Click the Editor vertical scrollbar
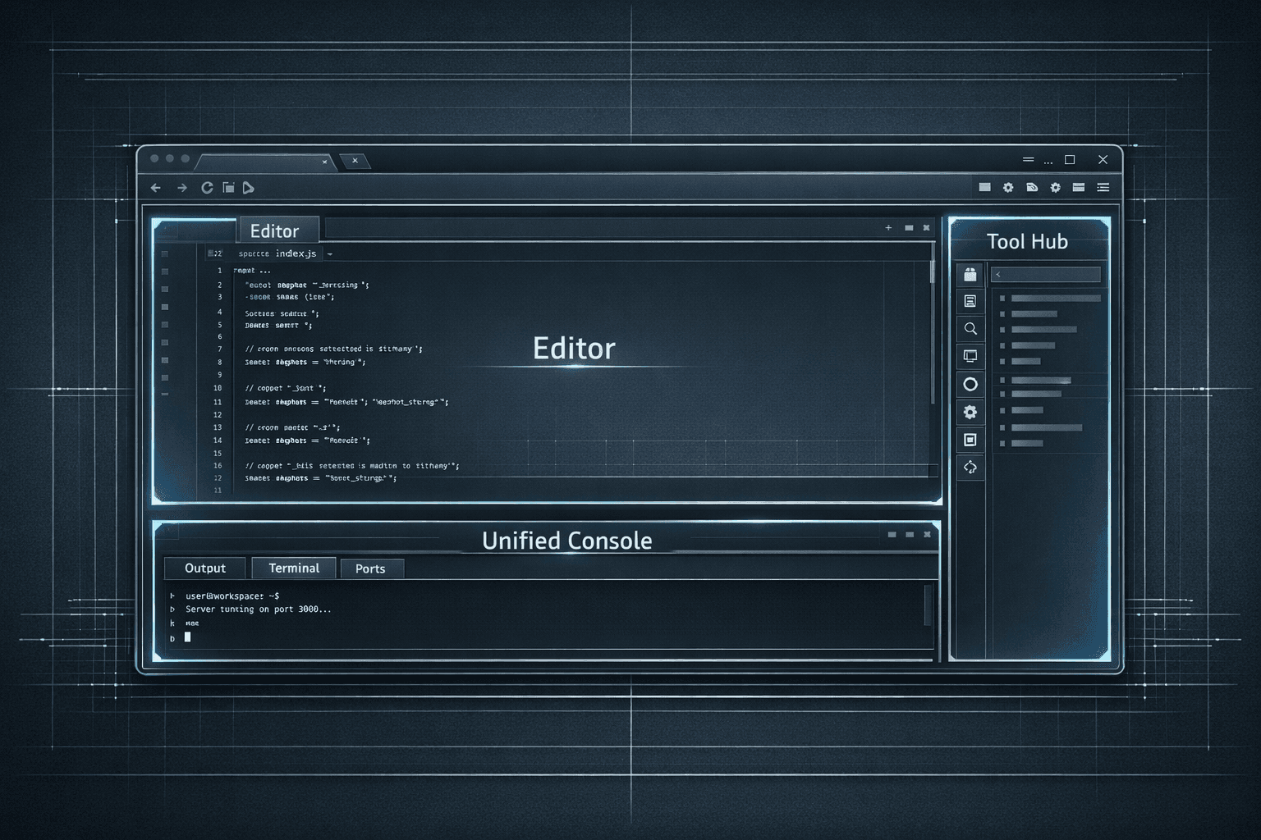This screenshot has width=1261, height=840. [933, 324]
